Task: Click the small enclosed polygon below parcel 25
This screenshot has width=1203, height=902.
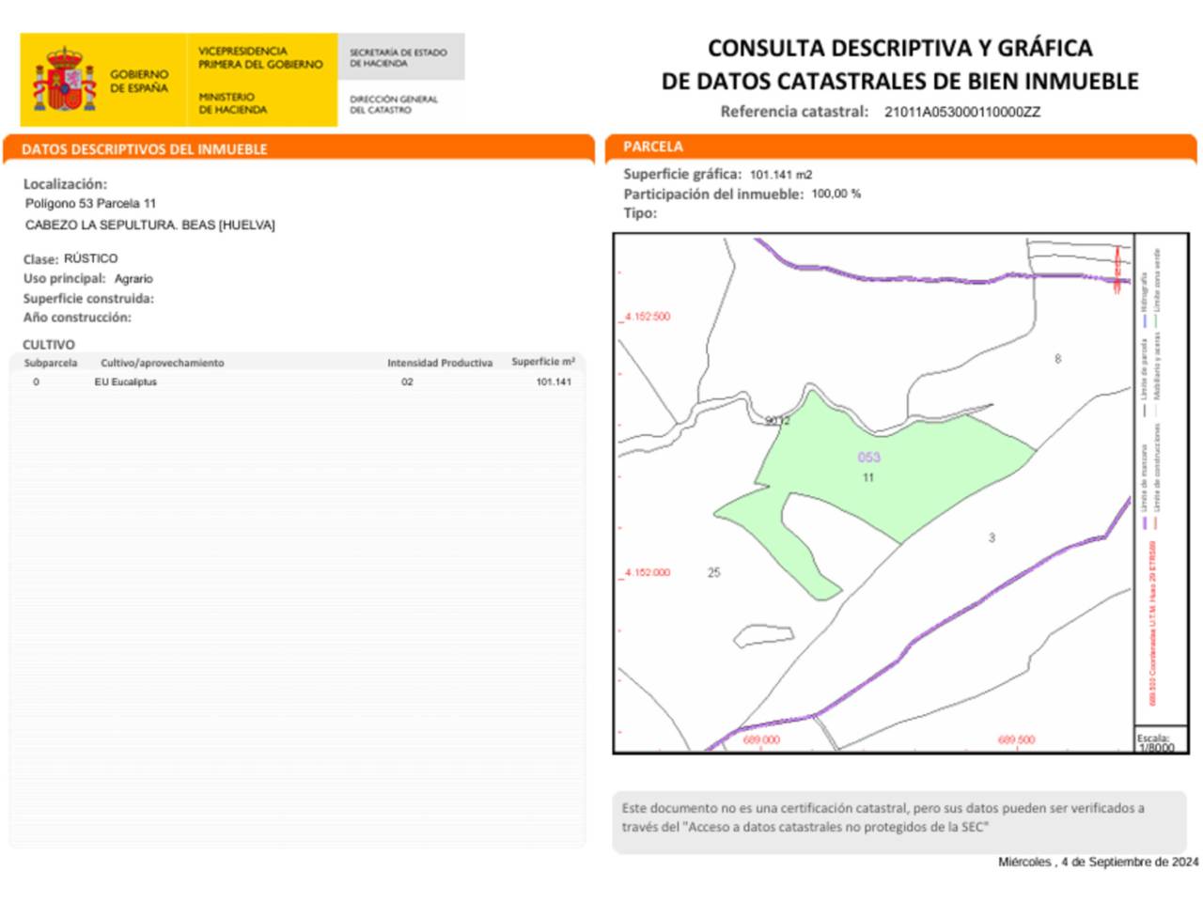Action: [763, 636]
